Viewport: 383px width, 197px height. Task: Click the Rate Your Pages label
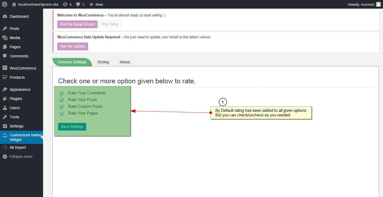point(83,113)
